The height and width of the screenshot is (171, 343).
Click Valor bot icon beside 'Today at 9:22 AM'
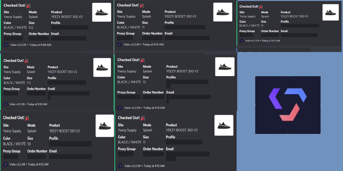click(x=242, y=41)
